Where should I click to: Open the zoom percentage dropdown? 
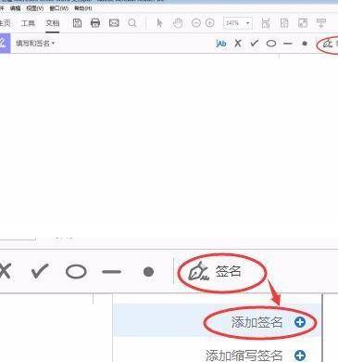click(x=247, y=23)
